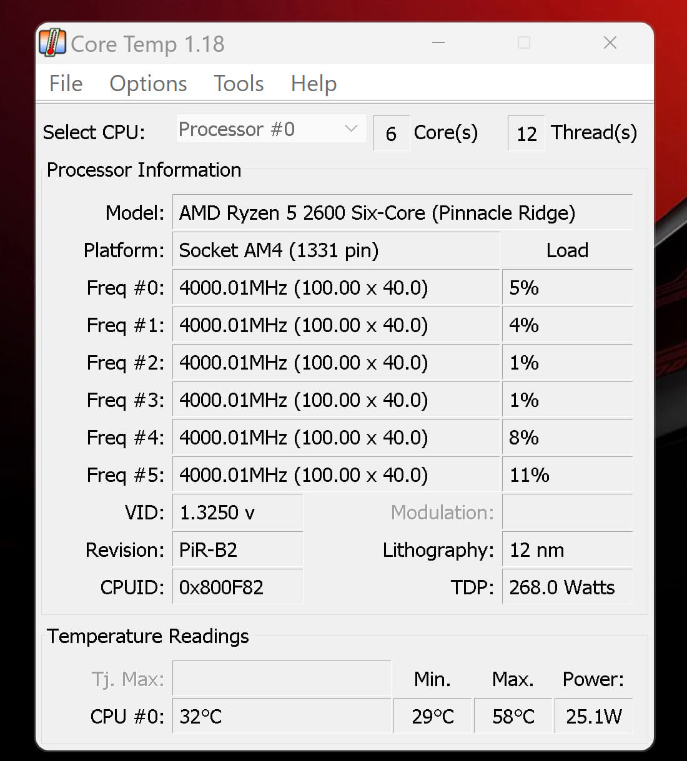Screen dimensions: 687x761
Task: Click the Processor Information group label
Action: coord(144,170)
